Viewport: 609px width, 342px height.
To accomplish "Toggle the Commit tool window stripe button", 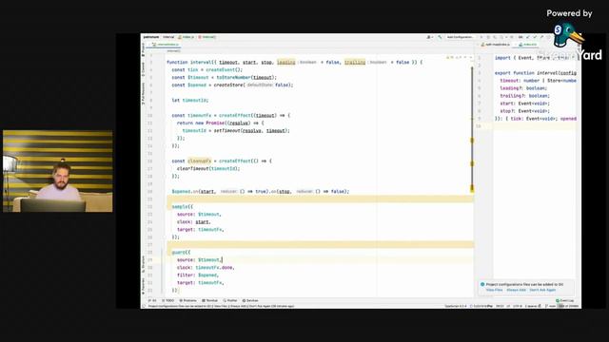I will (143, 68).
